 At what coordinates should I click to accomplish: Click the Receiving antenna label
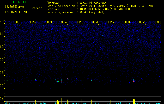pos(60,12)
